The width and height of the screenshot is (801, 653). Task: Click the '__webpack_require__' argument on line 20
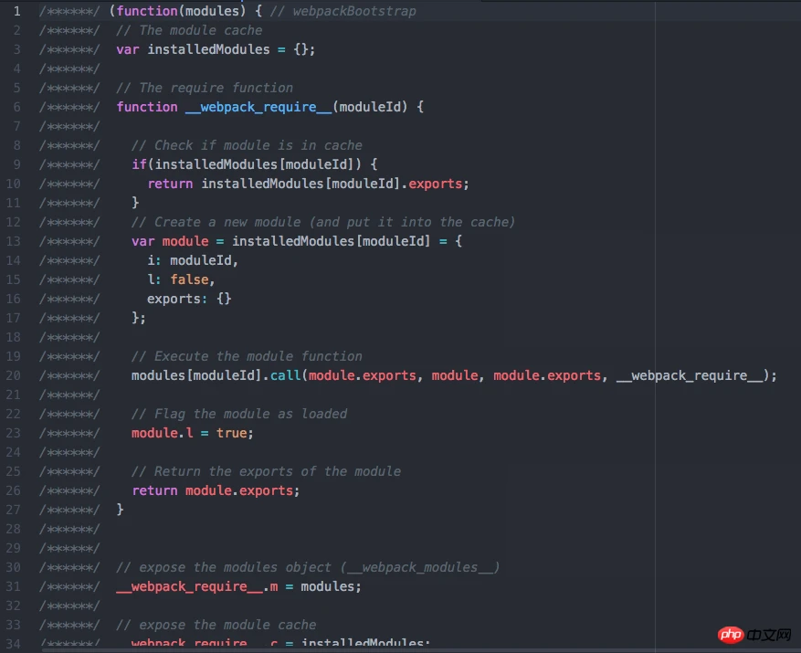(690, 375)
